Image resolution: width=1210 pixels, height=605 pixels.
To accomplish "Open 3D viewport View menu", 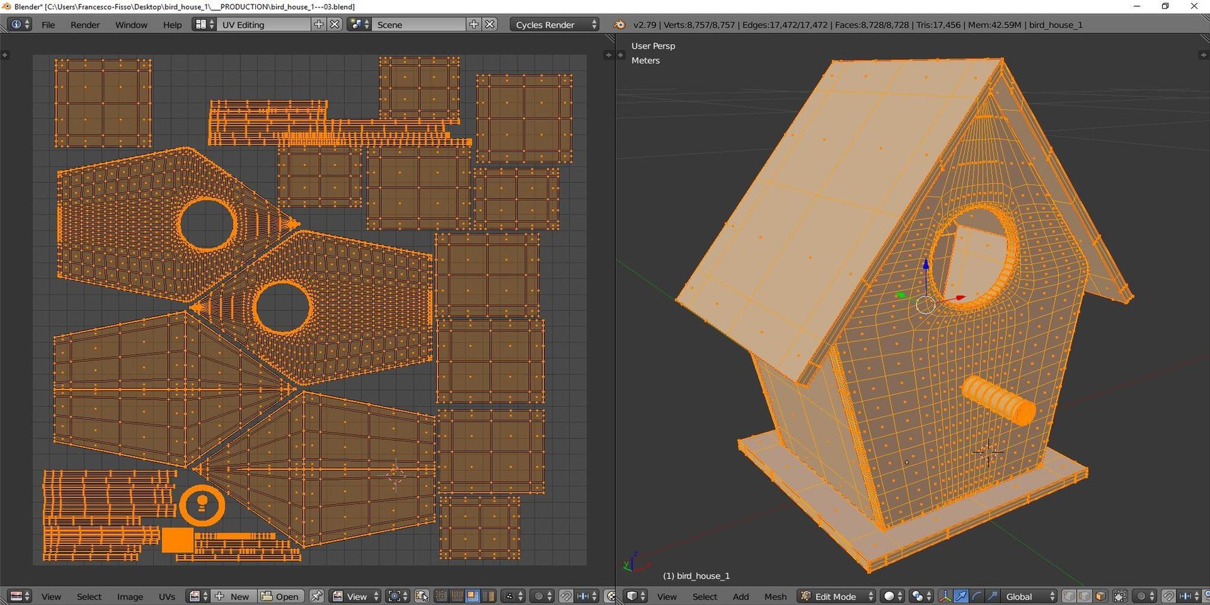I will pos(667,596).
